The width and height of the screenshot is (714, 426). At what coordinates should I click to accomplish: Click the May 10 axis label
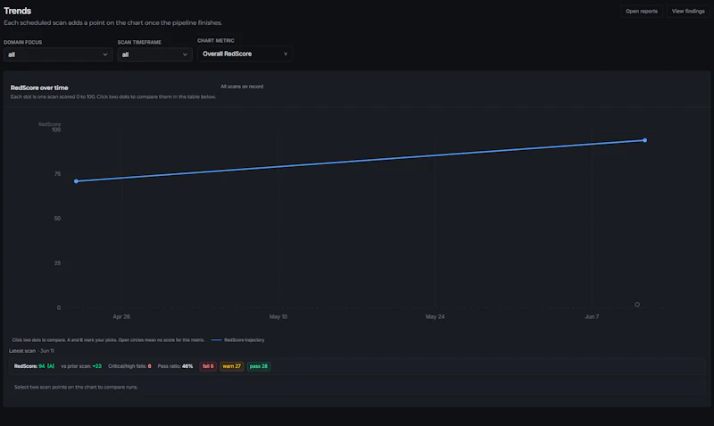tap(278, 317)
